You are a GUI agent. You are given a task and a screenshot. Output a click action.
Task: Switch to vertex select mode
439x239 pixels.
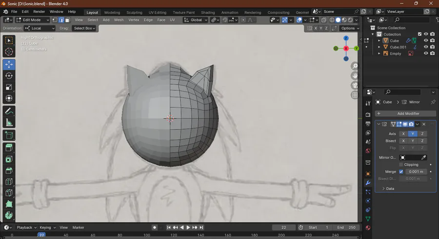pyautogui.click(x=55, y=20)
